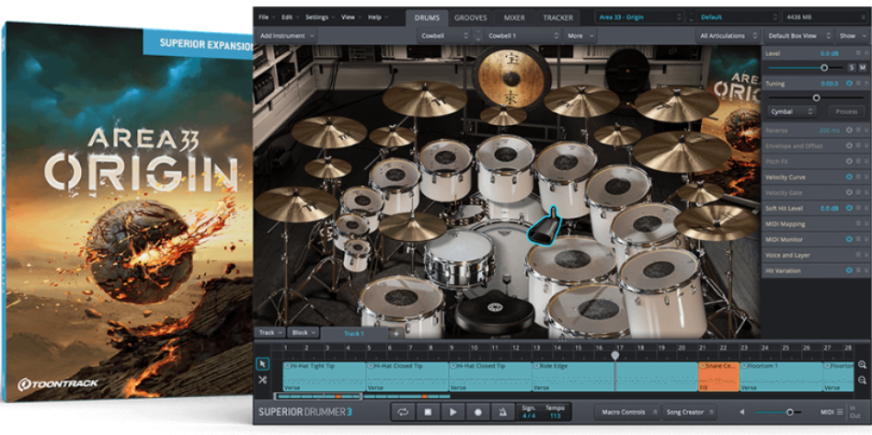Toggle the metronome icon
Screen dimensions: 872x435
point(503,412)
